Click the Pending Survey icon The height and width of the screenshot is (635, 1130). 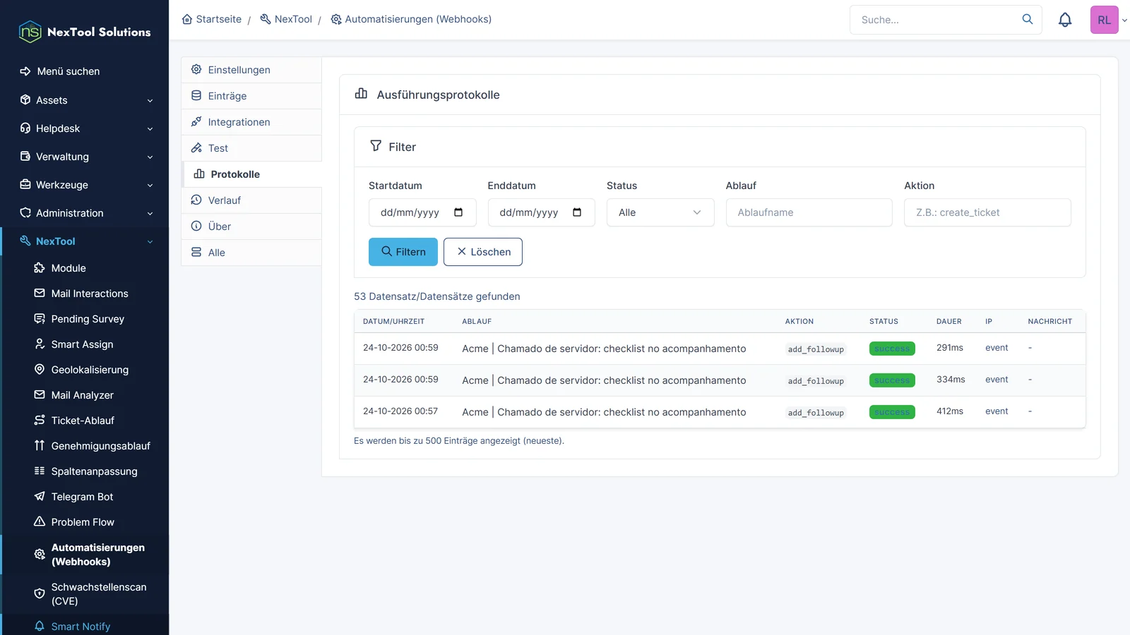click(x=40, y=319)
